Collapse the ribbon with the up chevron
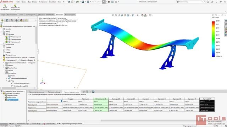Viewport: 227px width, 127px height. pyautogui.click(x=226, y=12)
